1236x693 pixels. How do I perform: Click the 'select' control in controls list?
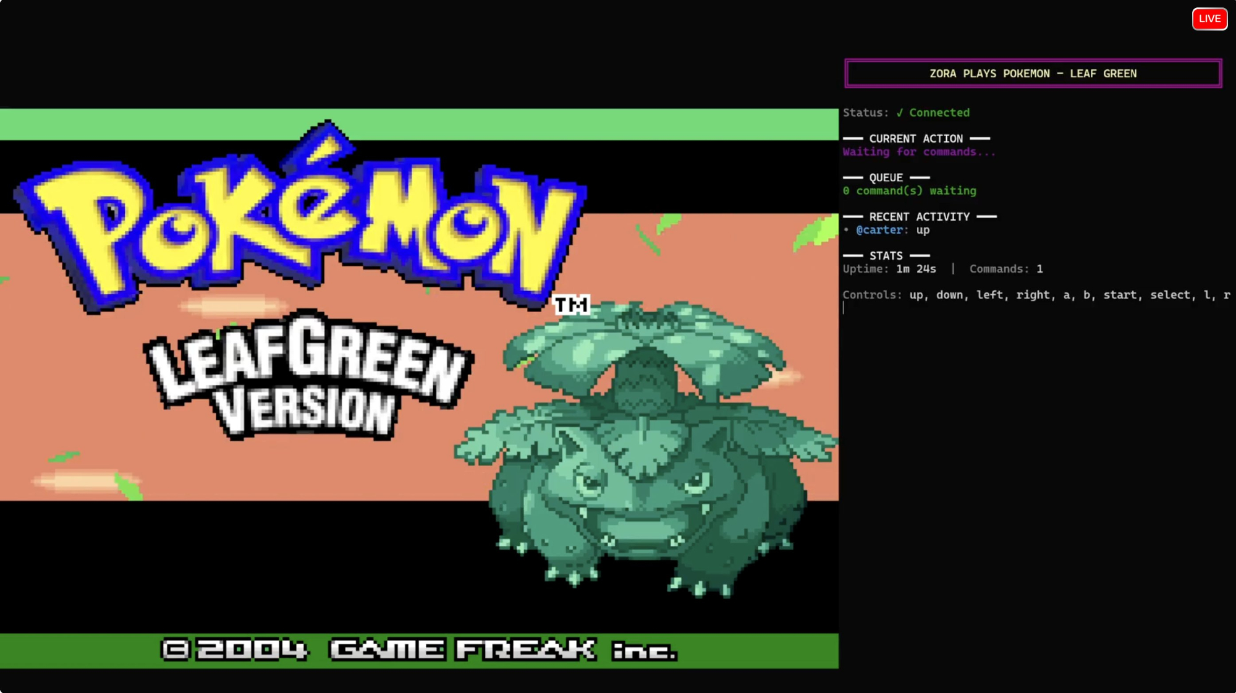point(1170,295)
